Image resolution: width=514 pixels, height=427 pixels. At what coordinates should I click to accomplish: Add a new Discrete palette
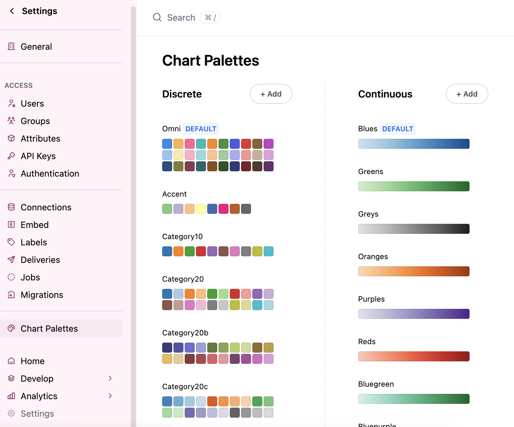point(271,94)
